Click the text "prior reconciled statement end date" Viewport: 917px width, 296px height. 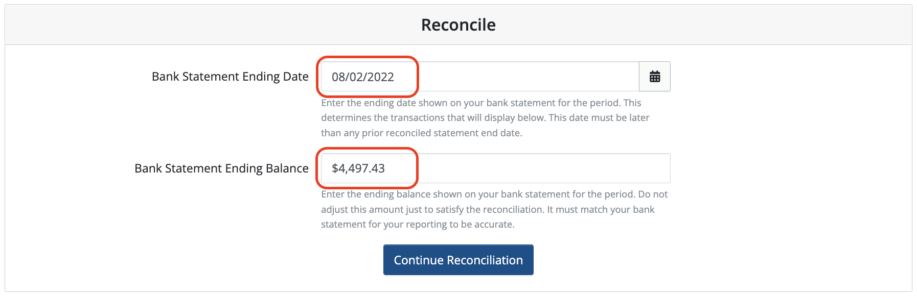click(442, 133)
